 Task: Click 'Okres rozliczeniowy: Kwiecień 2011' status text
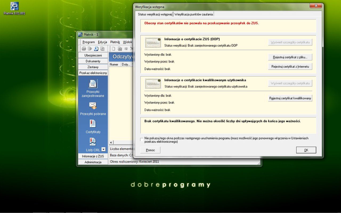(x=135, y=161)
